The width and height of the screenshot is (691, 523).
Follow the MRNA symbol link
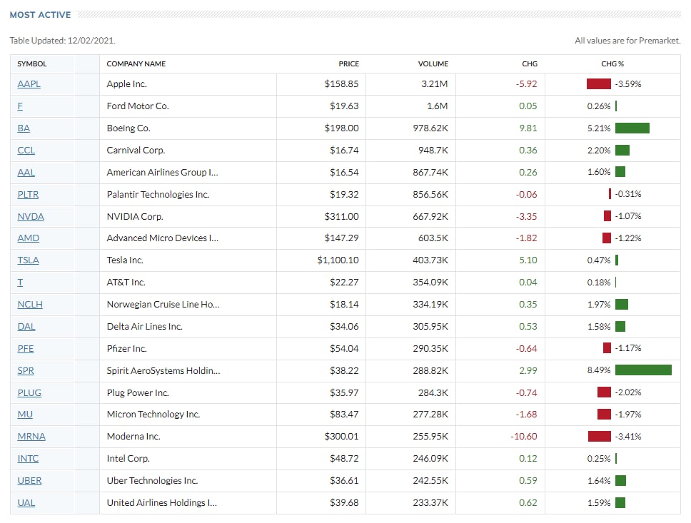point(31,436)
